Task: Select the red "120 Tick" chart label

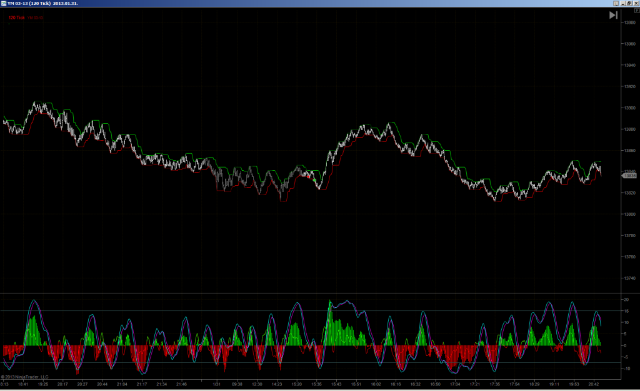Action: [17, 18]
